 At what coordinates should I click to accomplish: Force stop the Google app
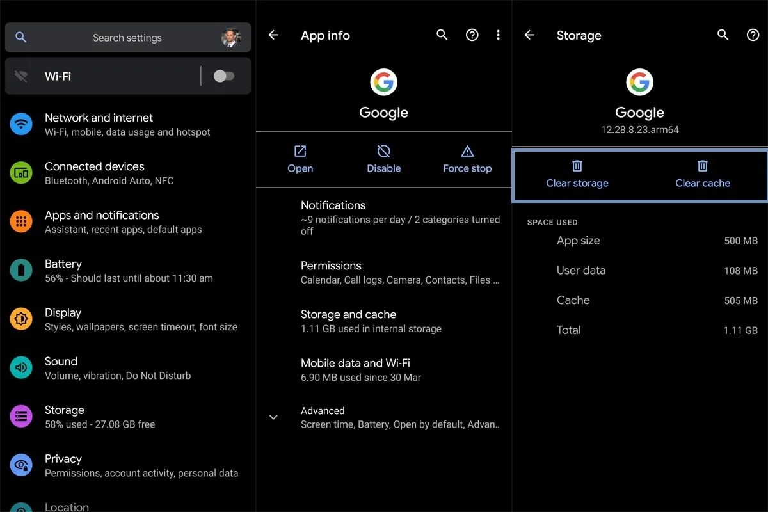467,159
